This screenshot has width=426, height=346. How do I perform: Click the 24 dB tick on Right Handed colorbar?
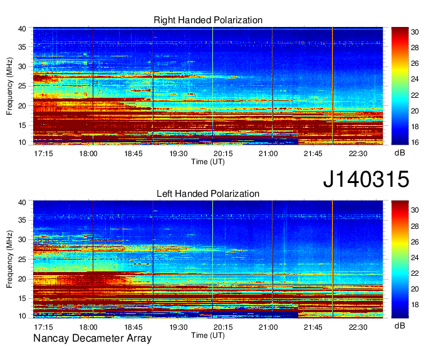[x=415, y=80]
